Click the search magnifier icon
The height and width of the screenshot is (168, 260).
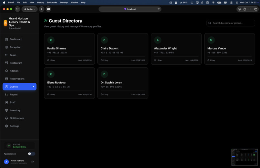coord(210,23)
